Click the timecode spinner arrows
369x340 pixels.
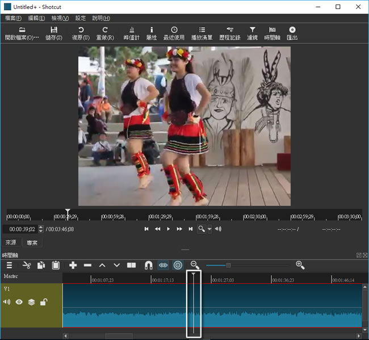tap(41, 229)
